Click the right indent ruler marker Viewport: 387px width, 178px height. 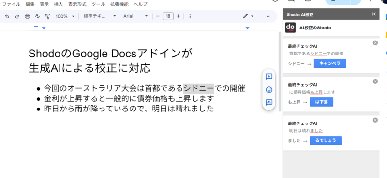point(247,28)
